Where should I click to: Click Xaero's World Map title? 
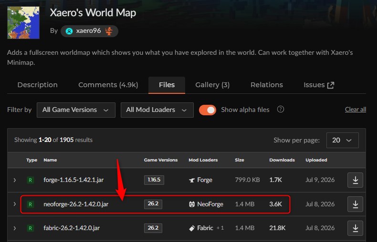click(93, 12)
